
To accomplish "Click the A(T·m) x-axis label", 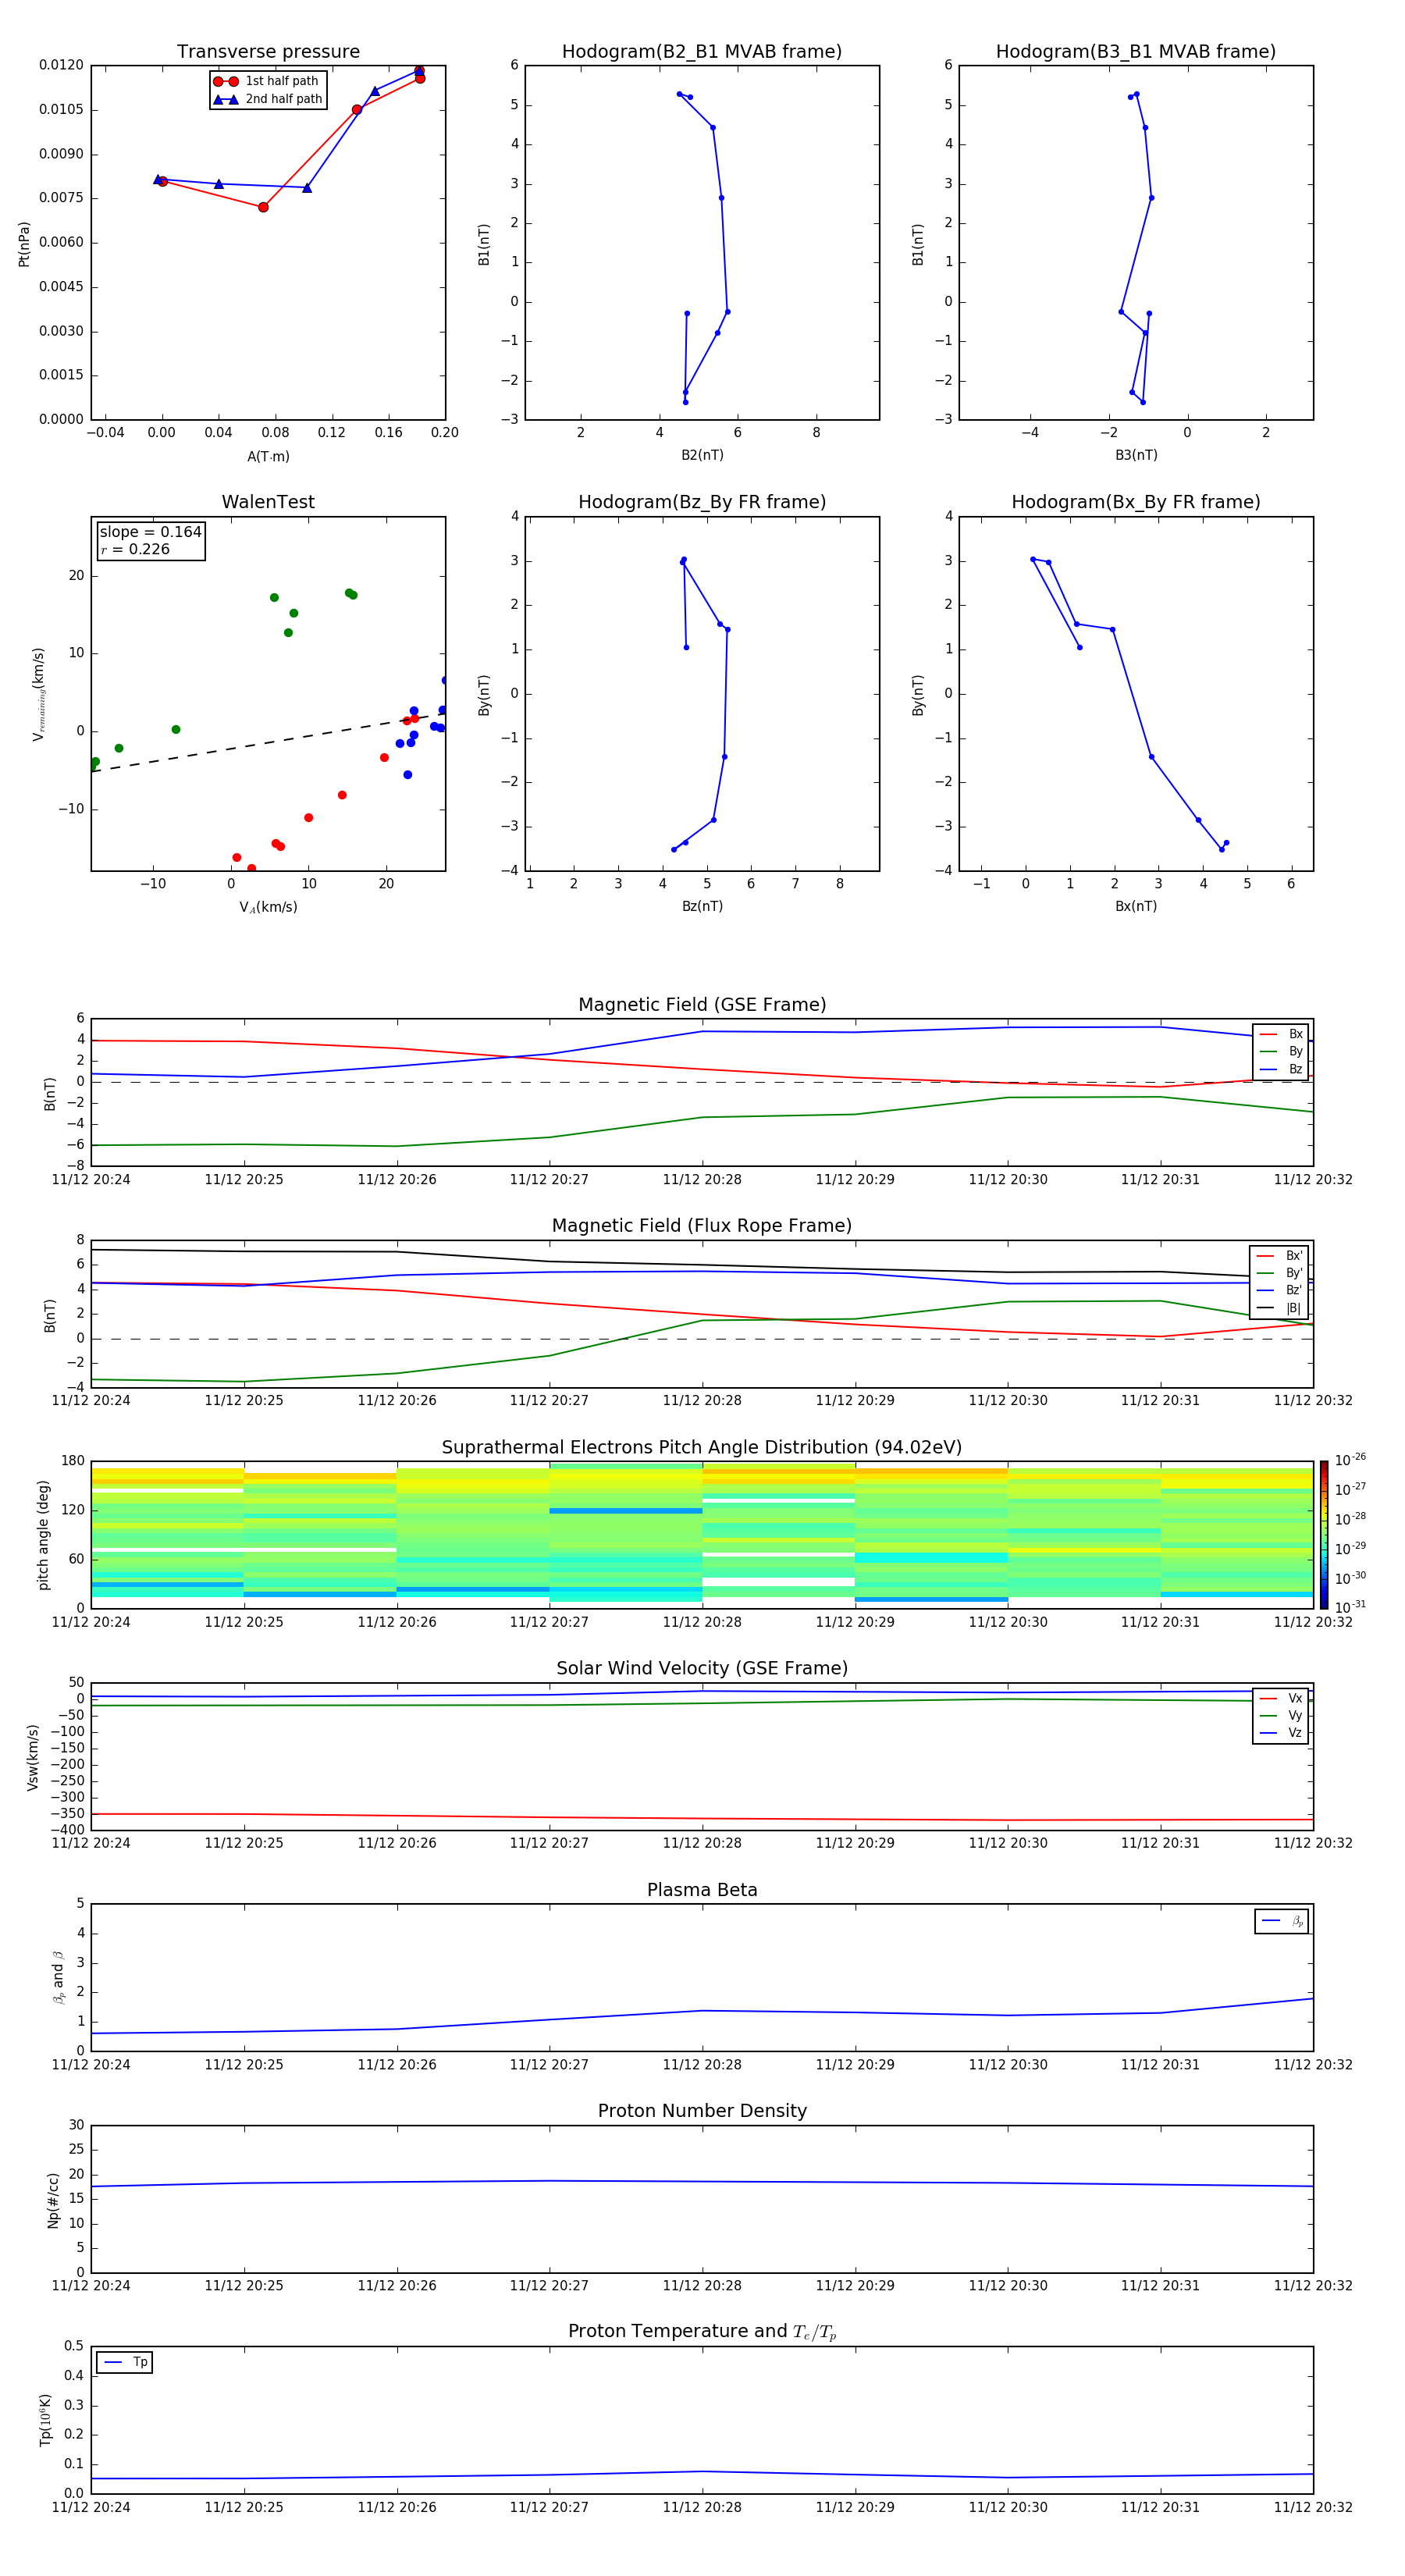I will [268, 456].
